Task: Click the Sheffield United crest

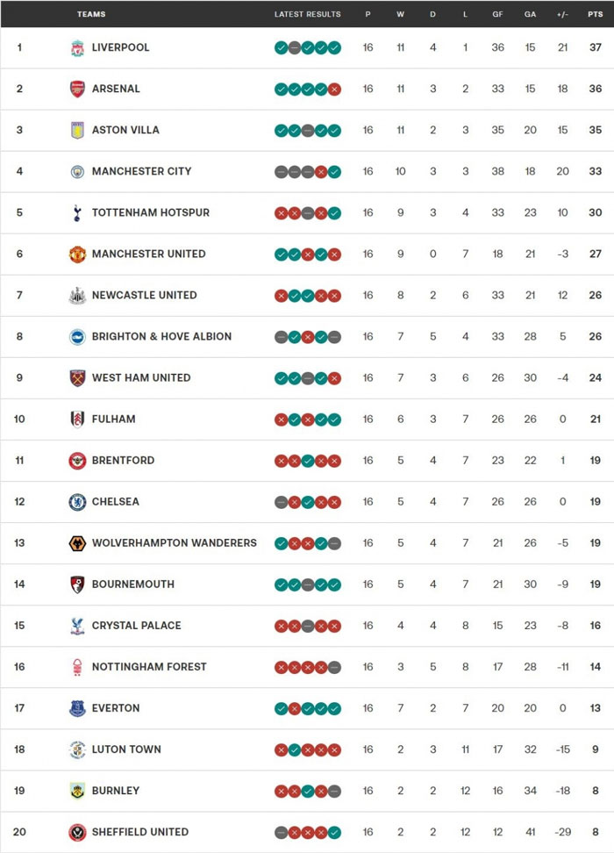Action: pos(78,832)
